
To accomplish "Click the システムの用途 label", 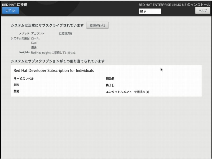I will point(20,38).
